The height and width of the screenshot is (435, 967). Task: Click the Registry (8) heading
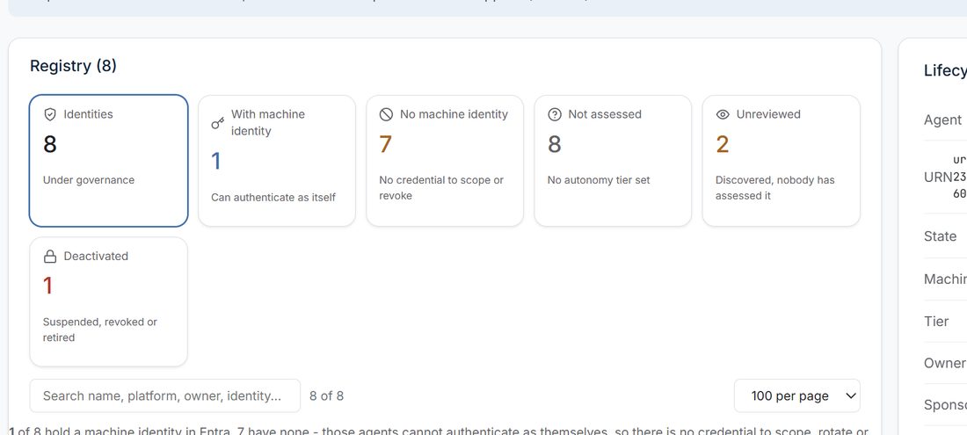(x=73, y=66)
